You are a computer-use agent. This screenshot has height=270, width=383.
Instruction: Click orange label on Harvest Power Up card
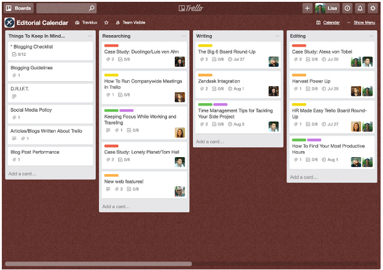tap(299, 75)
